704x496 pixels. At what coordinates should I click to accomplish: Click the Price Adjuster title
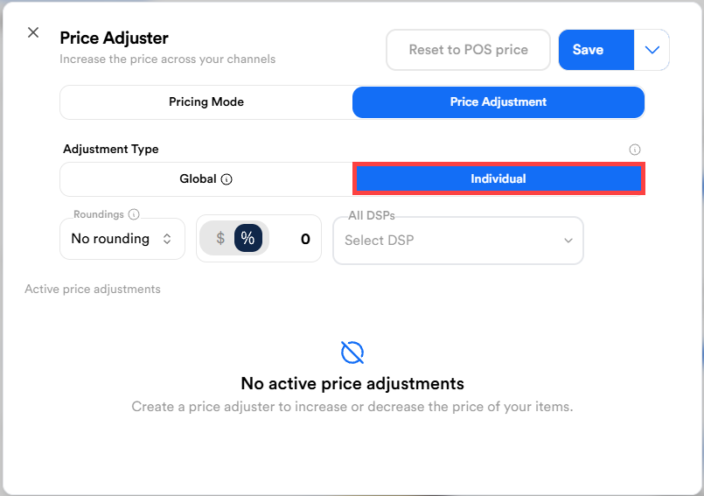click(114, 38)
